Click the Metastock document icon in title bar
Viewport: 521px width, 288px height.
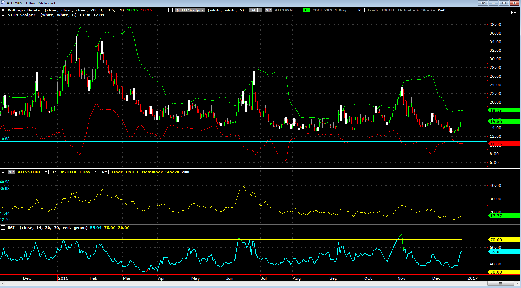click(3, 3)
